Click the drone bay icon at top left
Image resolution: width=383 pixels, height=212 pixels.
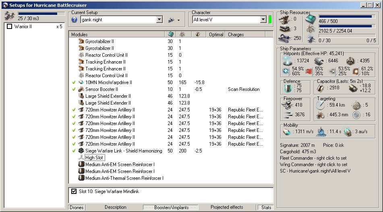pyautogui.click(x=9, y=16)
